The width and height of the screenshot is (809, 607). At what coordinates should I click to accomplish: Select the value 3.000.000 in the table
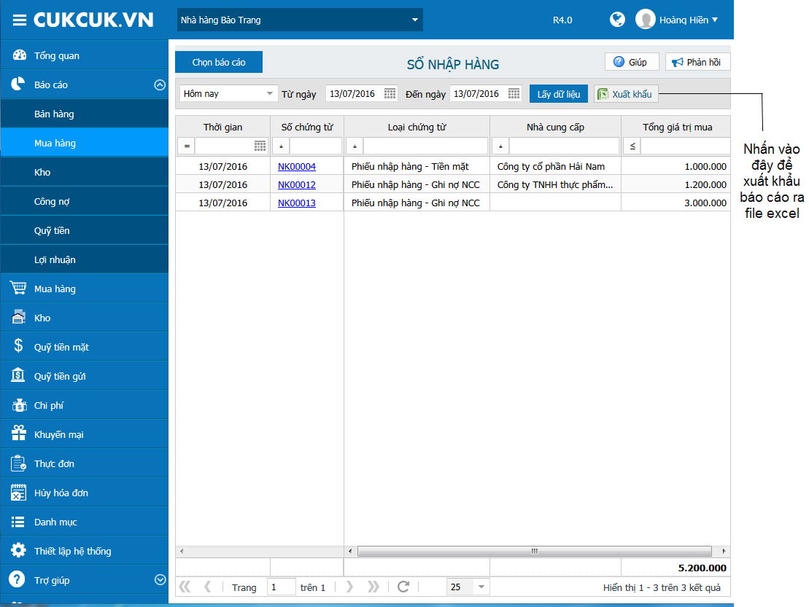coord(705,203)
